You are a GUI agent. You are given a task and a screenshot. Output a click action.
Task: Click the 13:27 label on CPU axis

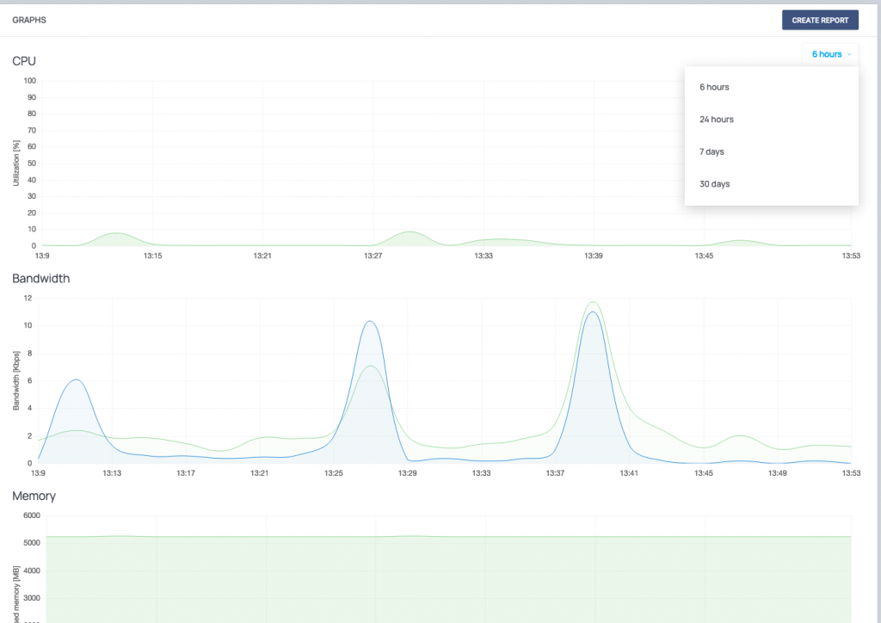point(373,256)
